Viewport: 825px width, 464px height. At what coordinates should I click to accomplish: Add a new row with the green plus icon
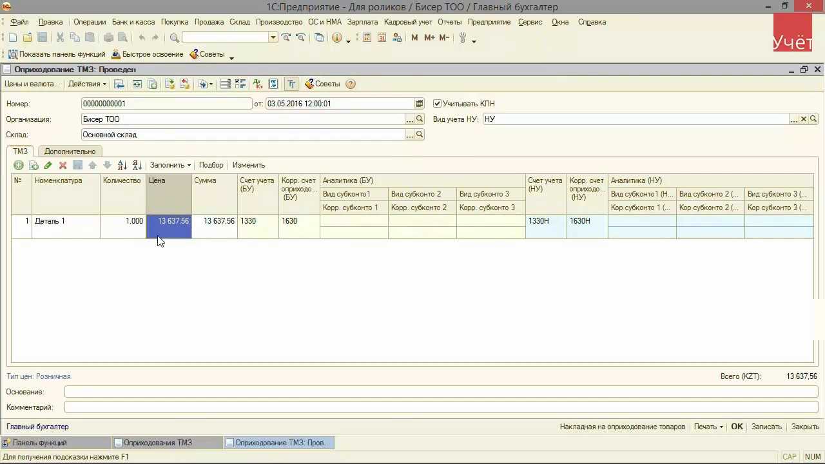pos(19,165)
